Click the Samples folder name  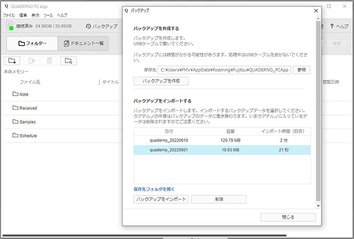pyautogui.click(x=28, y=122)
